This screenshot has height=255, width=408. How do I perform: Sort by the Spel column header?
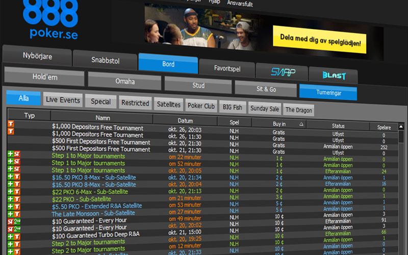coord(234,122)
